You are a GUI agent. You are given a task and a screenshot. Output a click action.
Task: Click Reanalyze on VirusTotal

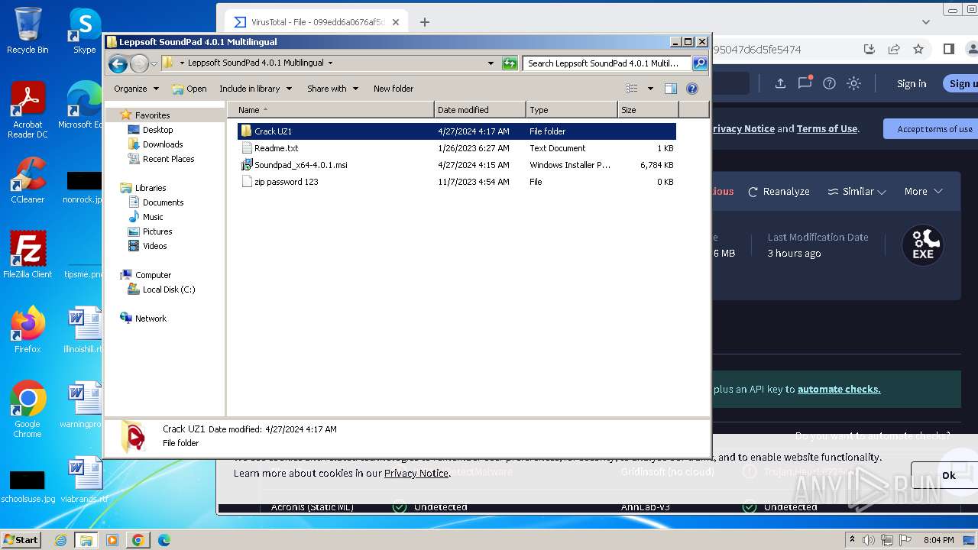[x=779, y=192]
